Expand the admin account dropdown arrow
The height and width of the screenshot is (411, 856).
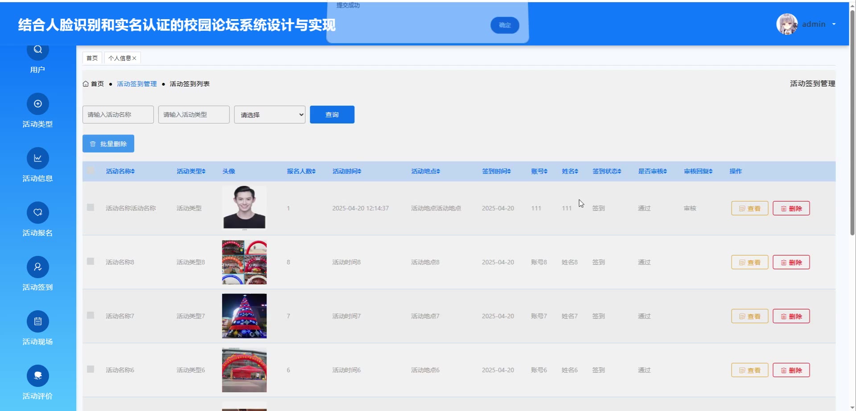tap(834, 24)
